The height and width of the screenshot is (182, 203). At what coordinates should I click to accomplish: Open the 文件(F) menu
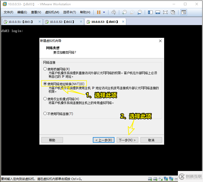point(9,12)
